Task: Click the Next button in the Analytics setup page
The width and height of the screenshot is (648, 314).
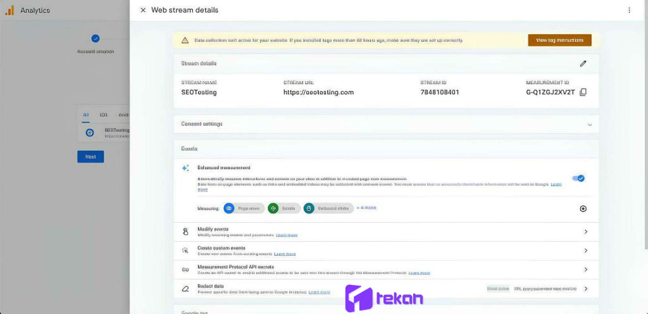Action: click(x=90, y=156)
